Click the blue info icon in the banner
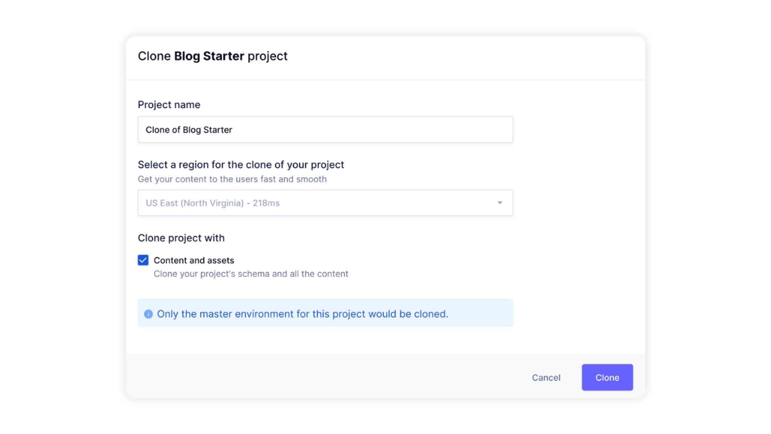The width and height of the screenshot is (771, 434). [148, 314]
